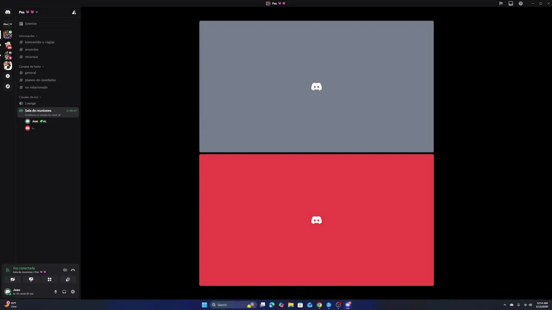Toggle headphones deafen beside Jean

pos(64,292)
